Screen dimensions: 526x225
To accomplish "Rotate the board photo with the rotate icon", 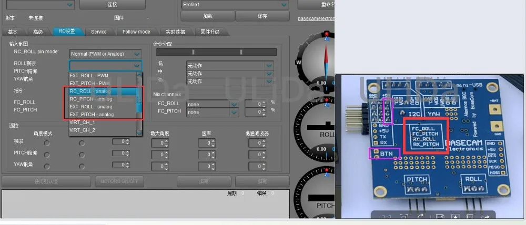I will point(421,217).
